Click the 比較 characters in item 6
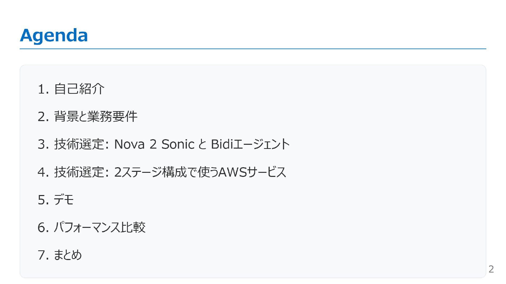 coord(133,227)
